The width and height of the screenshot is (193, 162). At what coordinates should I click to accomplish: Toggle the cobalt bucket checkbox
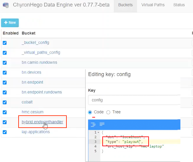pyautogui.click(x=5, y=102)
